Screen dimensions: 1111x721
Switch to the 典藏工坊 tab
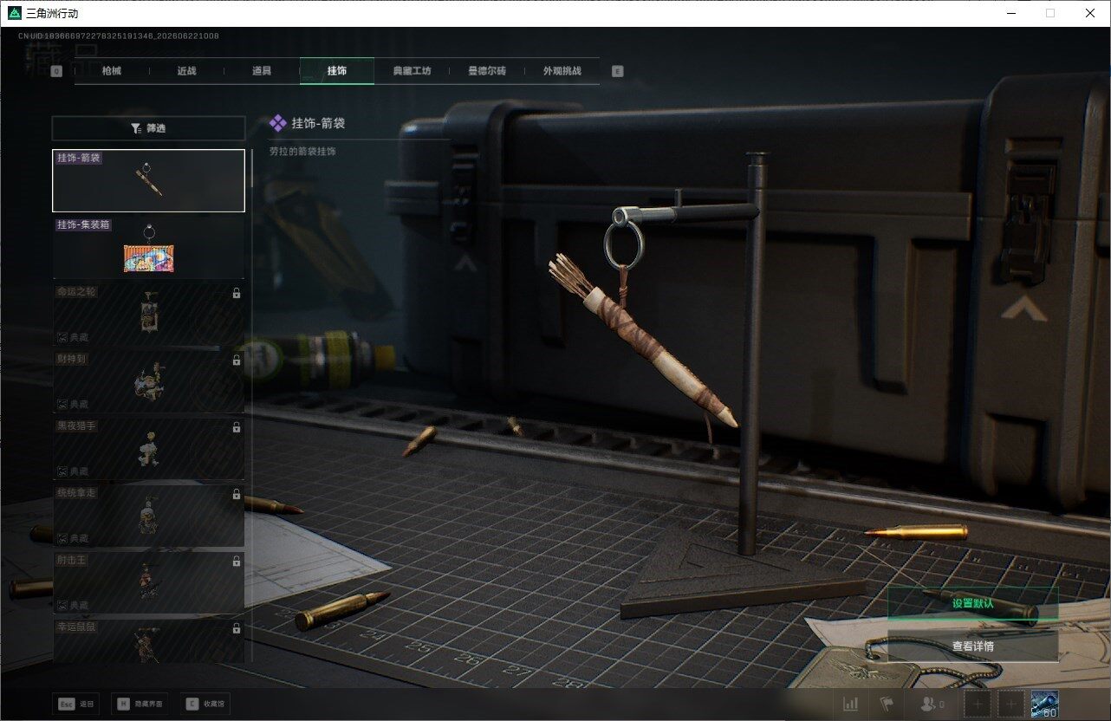[412, 71]
